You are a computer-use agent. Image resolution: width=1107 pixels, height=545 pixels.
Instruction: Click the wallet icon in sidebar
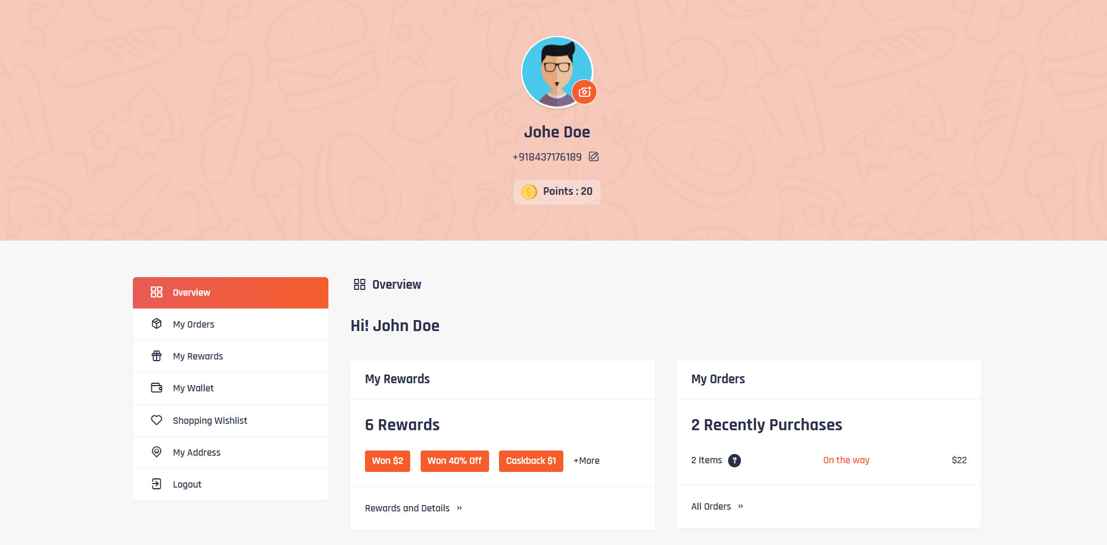coord(157,388)
